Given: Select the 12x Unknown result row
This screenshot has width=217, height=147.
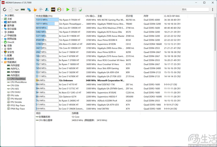Looking at the screenshot, I should [x=116, y=80].
